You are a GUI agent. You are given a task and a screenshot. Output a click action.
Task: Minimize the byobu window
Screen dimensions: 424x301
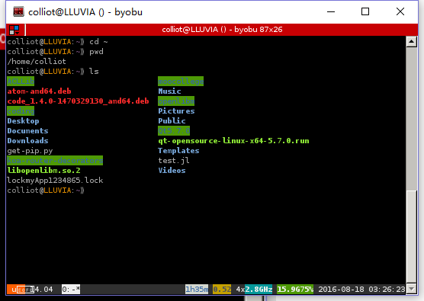(331, 11)
